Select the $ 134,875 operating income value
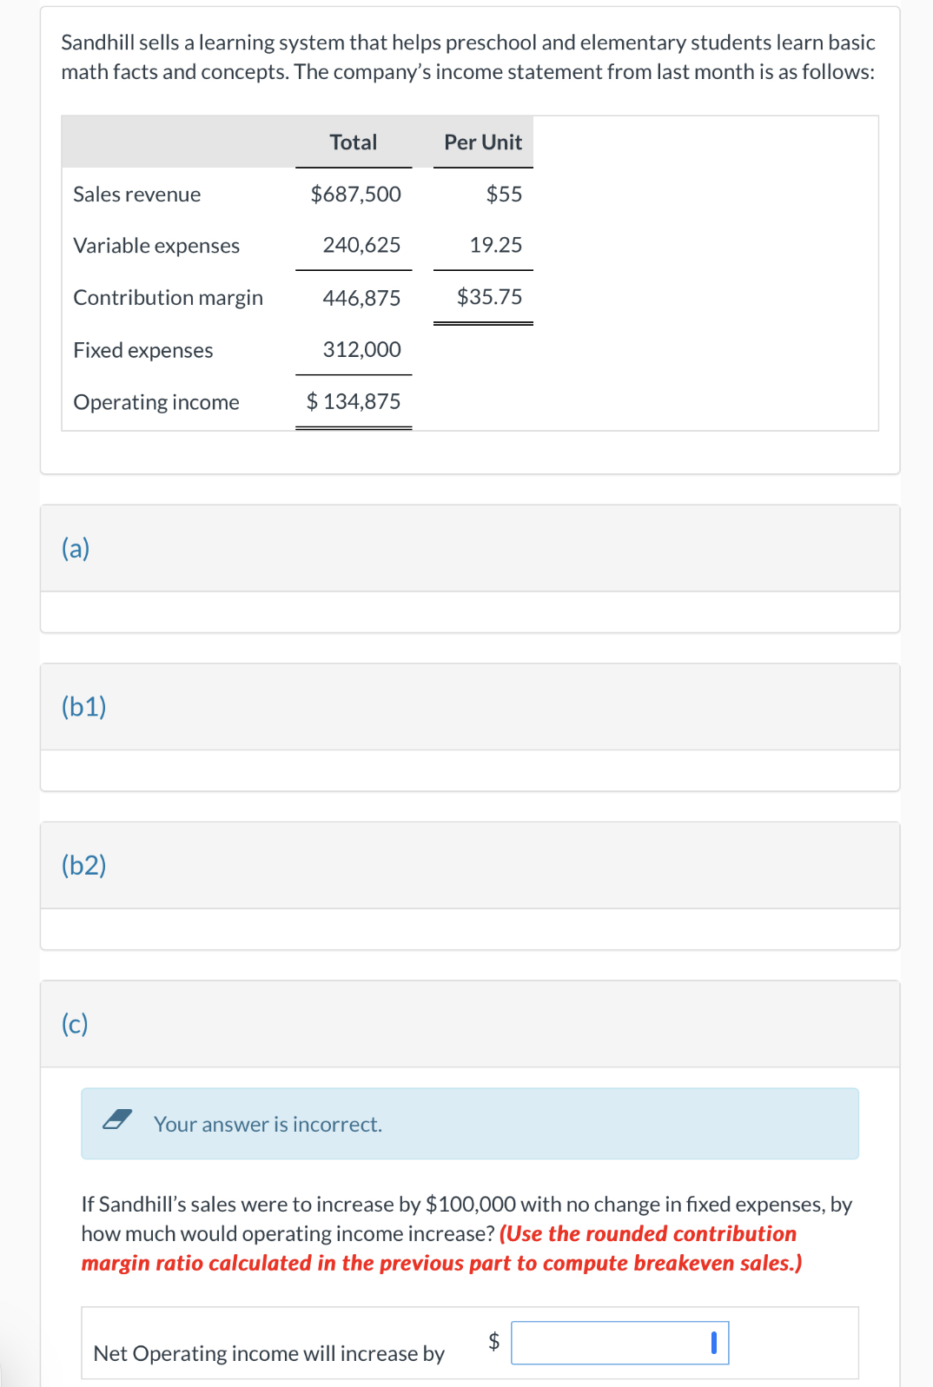This screenshot has height=1387, width=933. coord(354,401)
